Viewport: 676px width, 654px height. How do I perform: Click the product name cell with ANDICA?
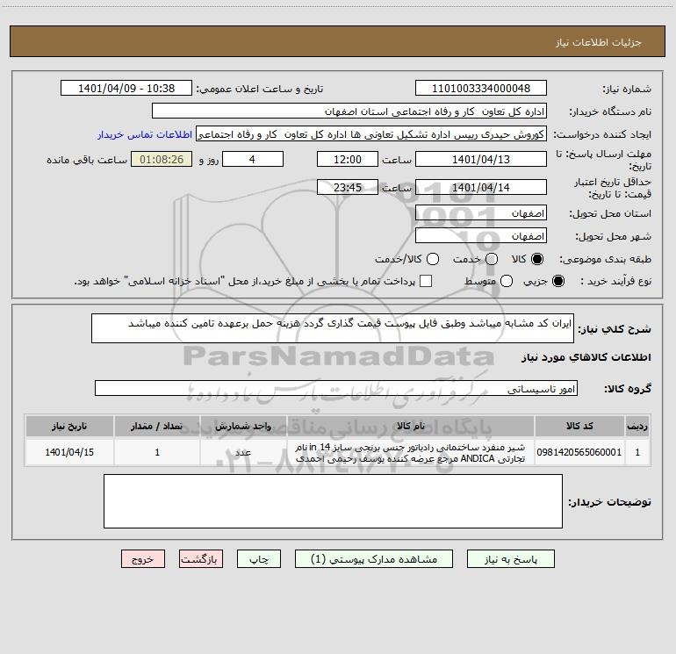coord(410,452)
